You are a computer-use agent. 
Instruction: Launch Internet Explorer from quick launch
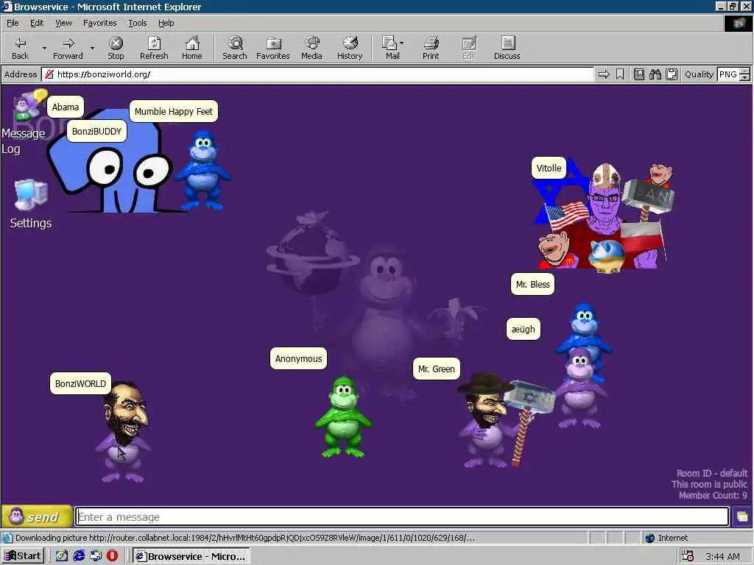[x=79, y=556]
